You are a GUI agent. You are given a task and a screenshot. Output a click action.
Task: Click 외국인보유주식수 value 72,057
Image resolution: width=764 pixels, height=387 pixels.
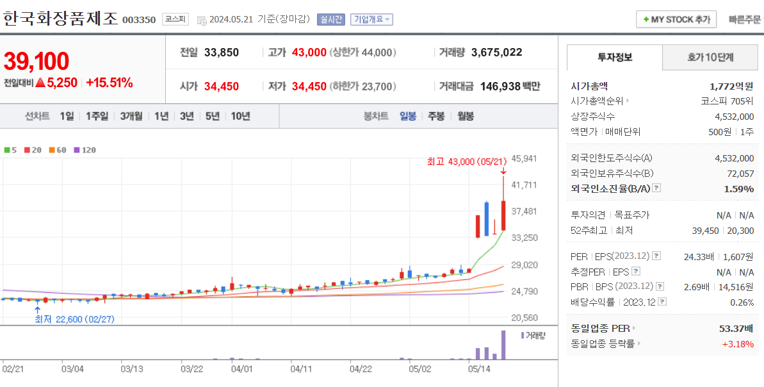[740, 174]
